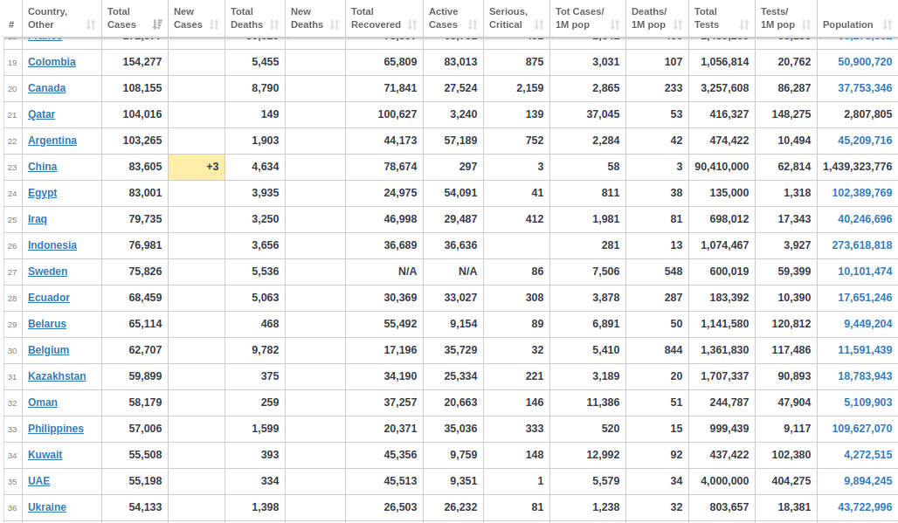Open Colombia population 50,900,720 link
Screen dimensions: 898x523
(865, 62)
